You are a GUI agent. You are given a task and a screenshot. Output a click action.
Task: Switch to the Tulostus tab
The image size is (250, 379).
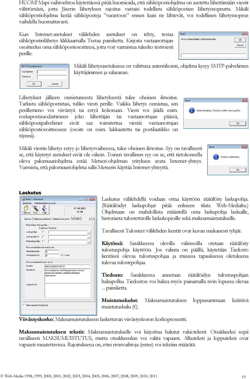point(28,219)
